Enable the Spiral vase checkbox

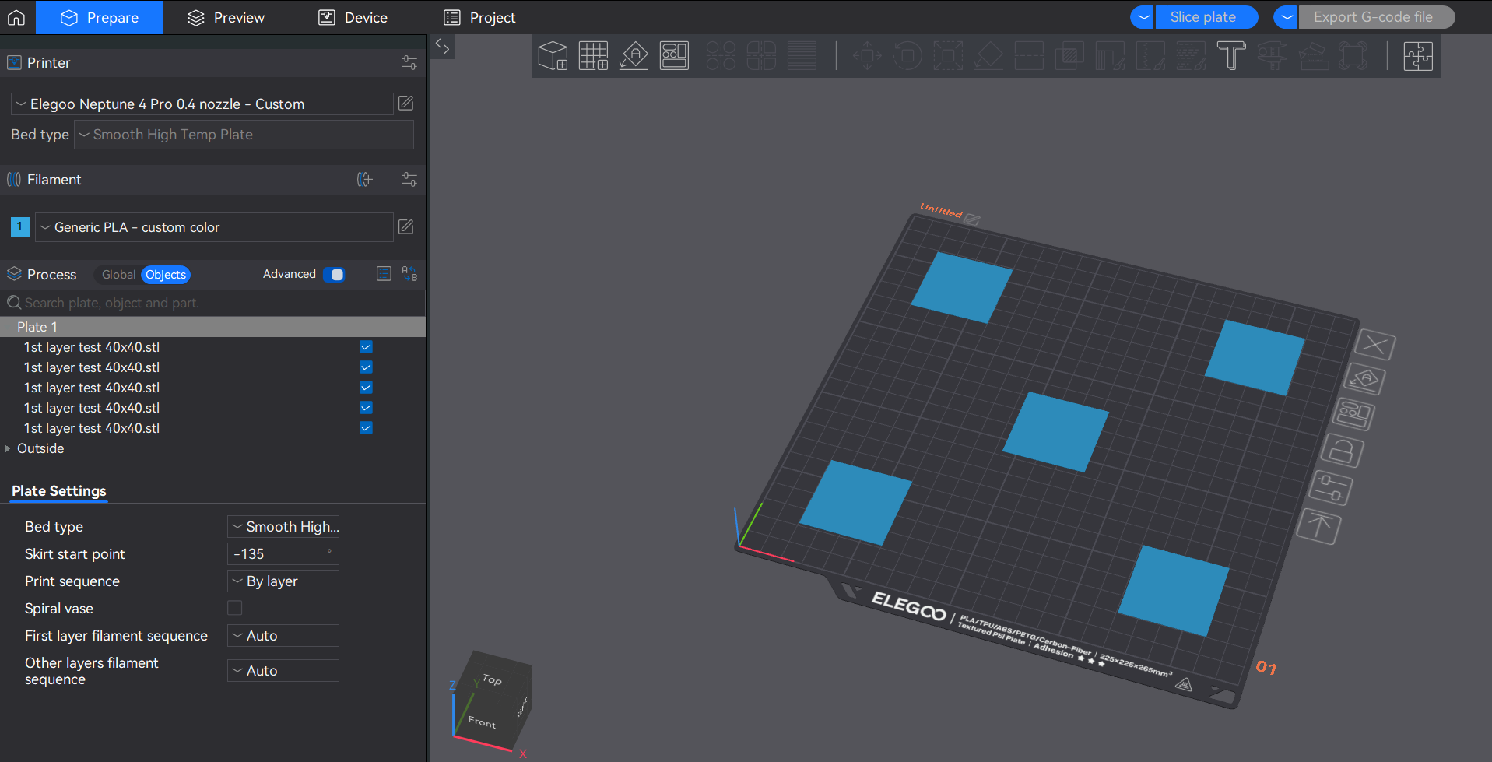pos(234,608)
